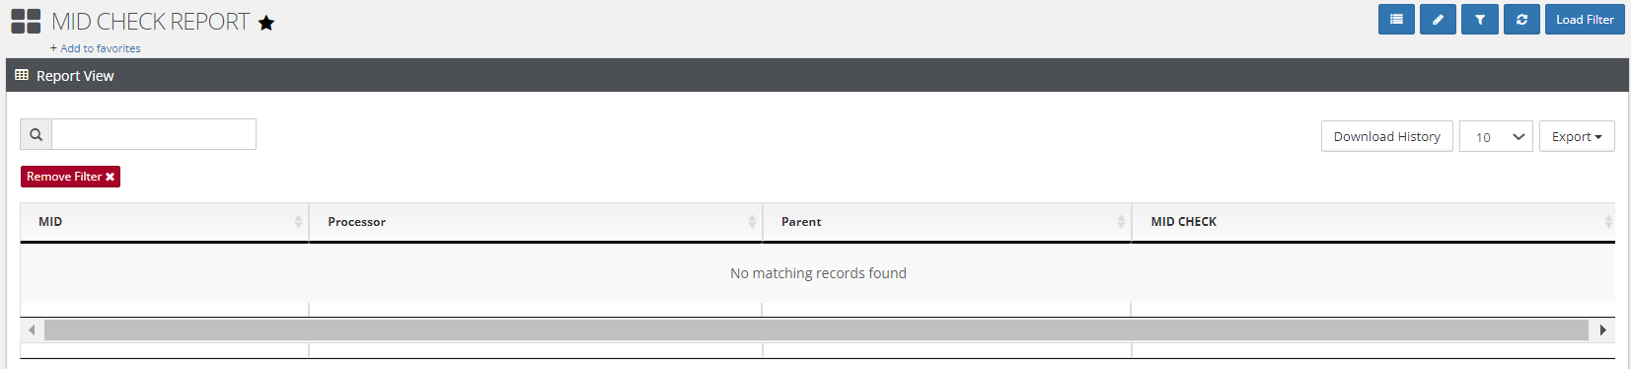Viewport: 1631px width, 369px height.
Task: Click the Load Filter button
Action: click(1585, 20)
